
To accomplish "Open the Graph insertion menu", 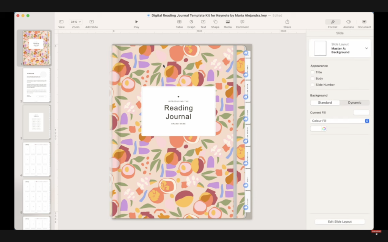I will (191, 23).
